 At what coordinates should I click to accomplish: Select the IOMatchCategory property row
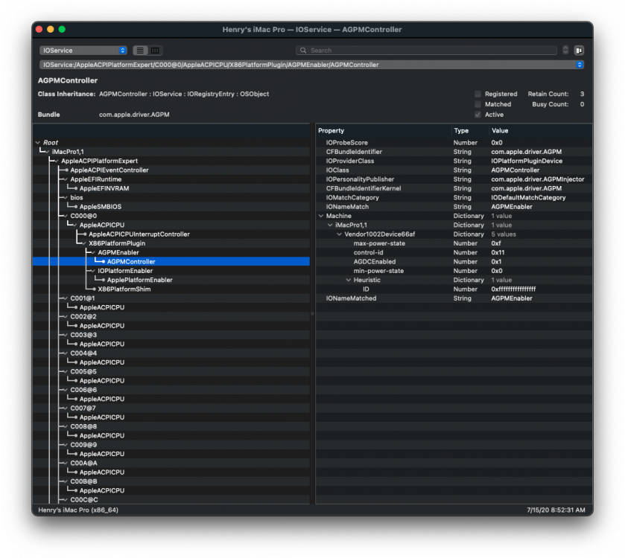pyautogui.click(x=454, y=197)
